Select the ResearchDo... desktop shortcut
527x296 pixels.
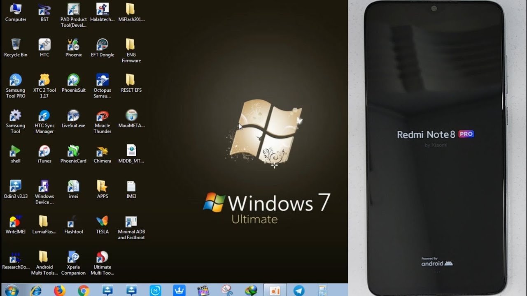point(16,260)
